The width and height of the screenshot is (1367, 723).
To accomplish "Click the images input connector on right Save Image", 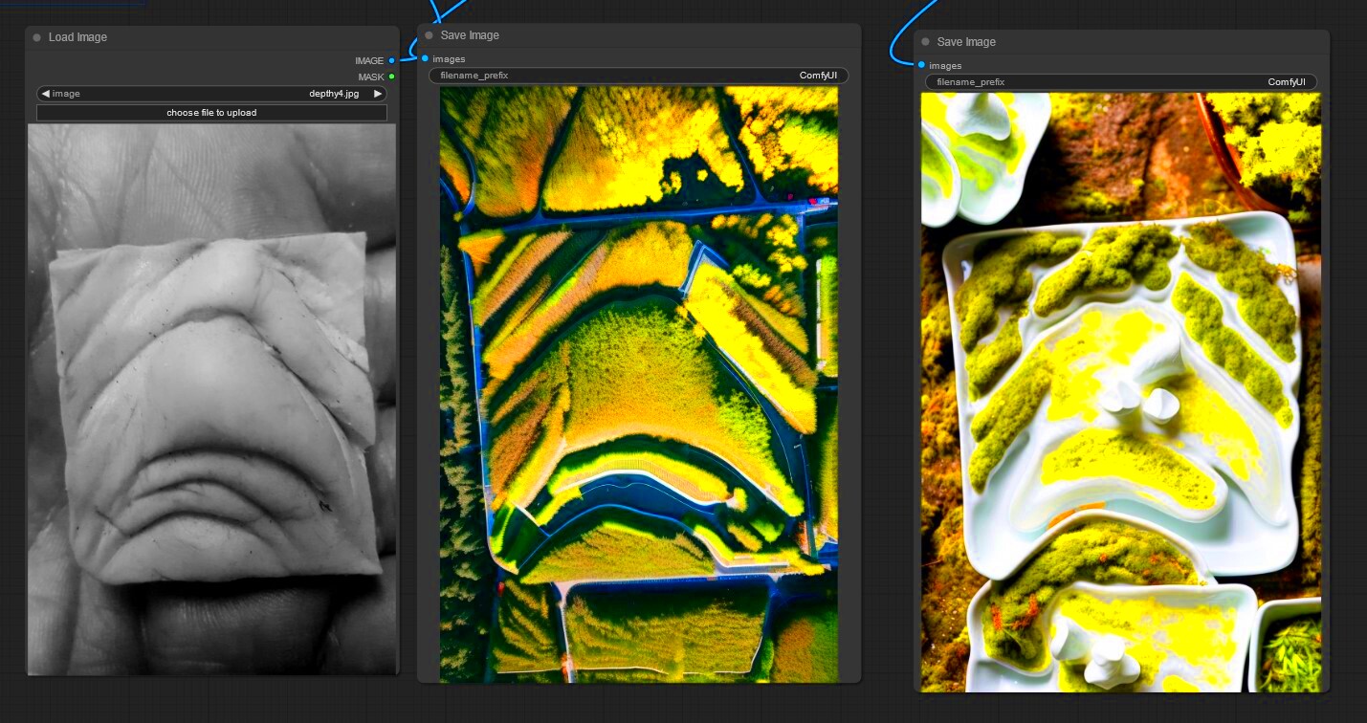I will click(921, 65).
